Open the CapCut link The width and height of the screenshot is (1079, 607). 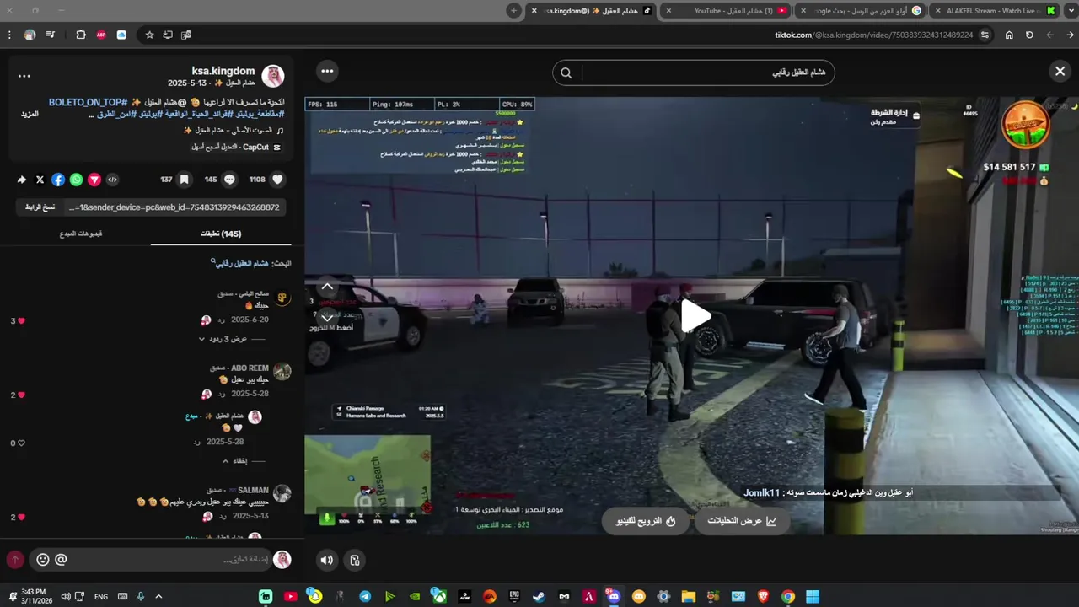(x=236, y=147)
